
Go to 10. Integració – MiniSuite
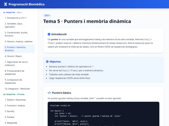(19, 89)
